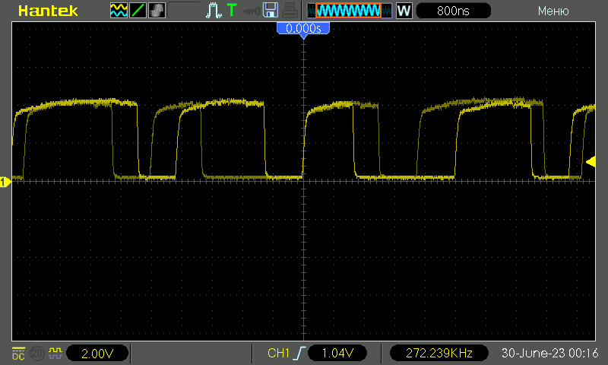Click the pulse acquisition status icon
The width and height of the screenshot is (608, 365).
214,11
